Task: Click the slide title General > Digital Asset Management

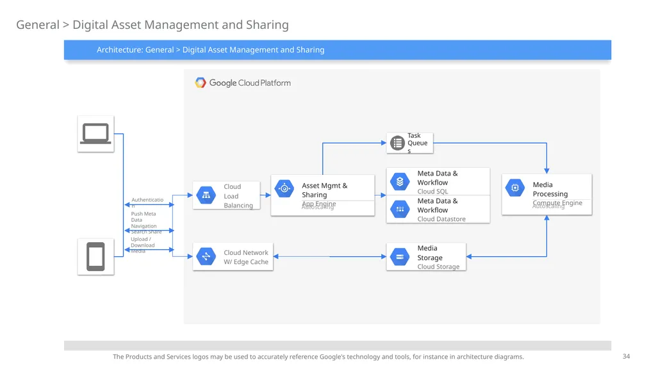Action: pyautogui.click(x=152, y=25)
